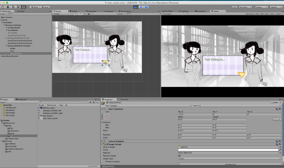Click the Color swatch field of the Image
The width and height of the screenshot is (284, 168).
pos(228,150)
